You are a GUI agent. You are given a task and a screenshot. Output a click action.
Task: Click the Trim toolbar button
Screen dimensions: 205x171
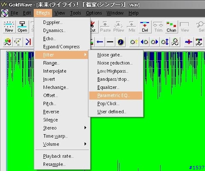[x=158, y=27]
